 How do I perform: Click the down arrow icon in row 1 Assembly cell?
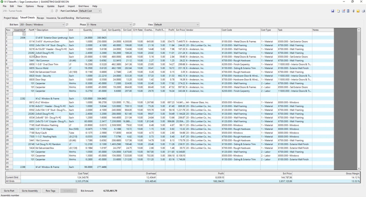pyautogui.click(x=24, y=34)
